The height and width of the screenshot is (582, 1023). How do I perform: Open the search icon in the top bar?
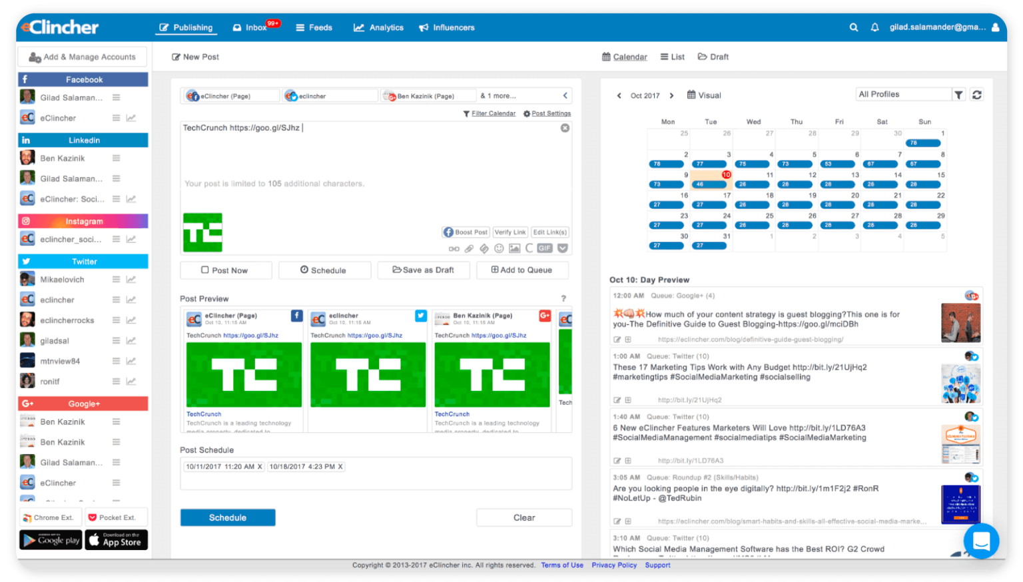coord(854,27)
